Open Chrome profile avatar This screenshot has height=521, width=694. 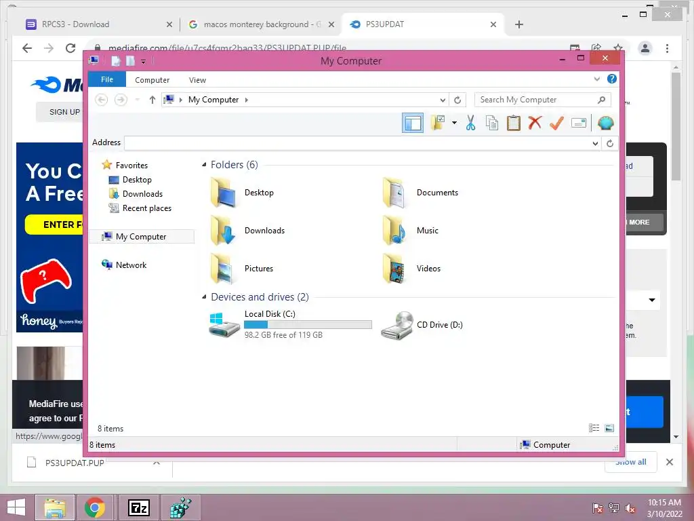645,48
